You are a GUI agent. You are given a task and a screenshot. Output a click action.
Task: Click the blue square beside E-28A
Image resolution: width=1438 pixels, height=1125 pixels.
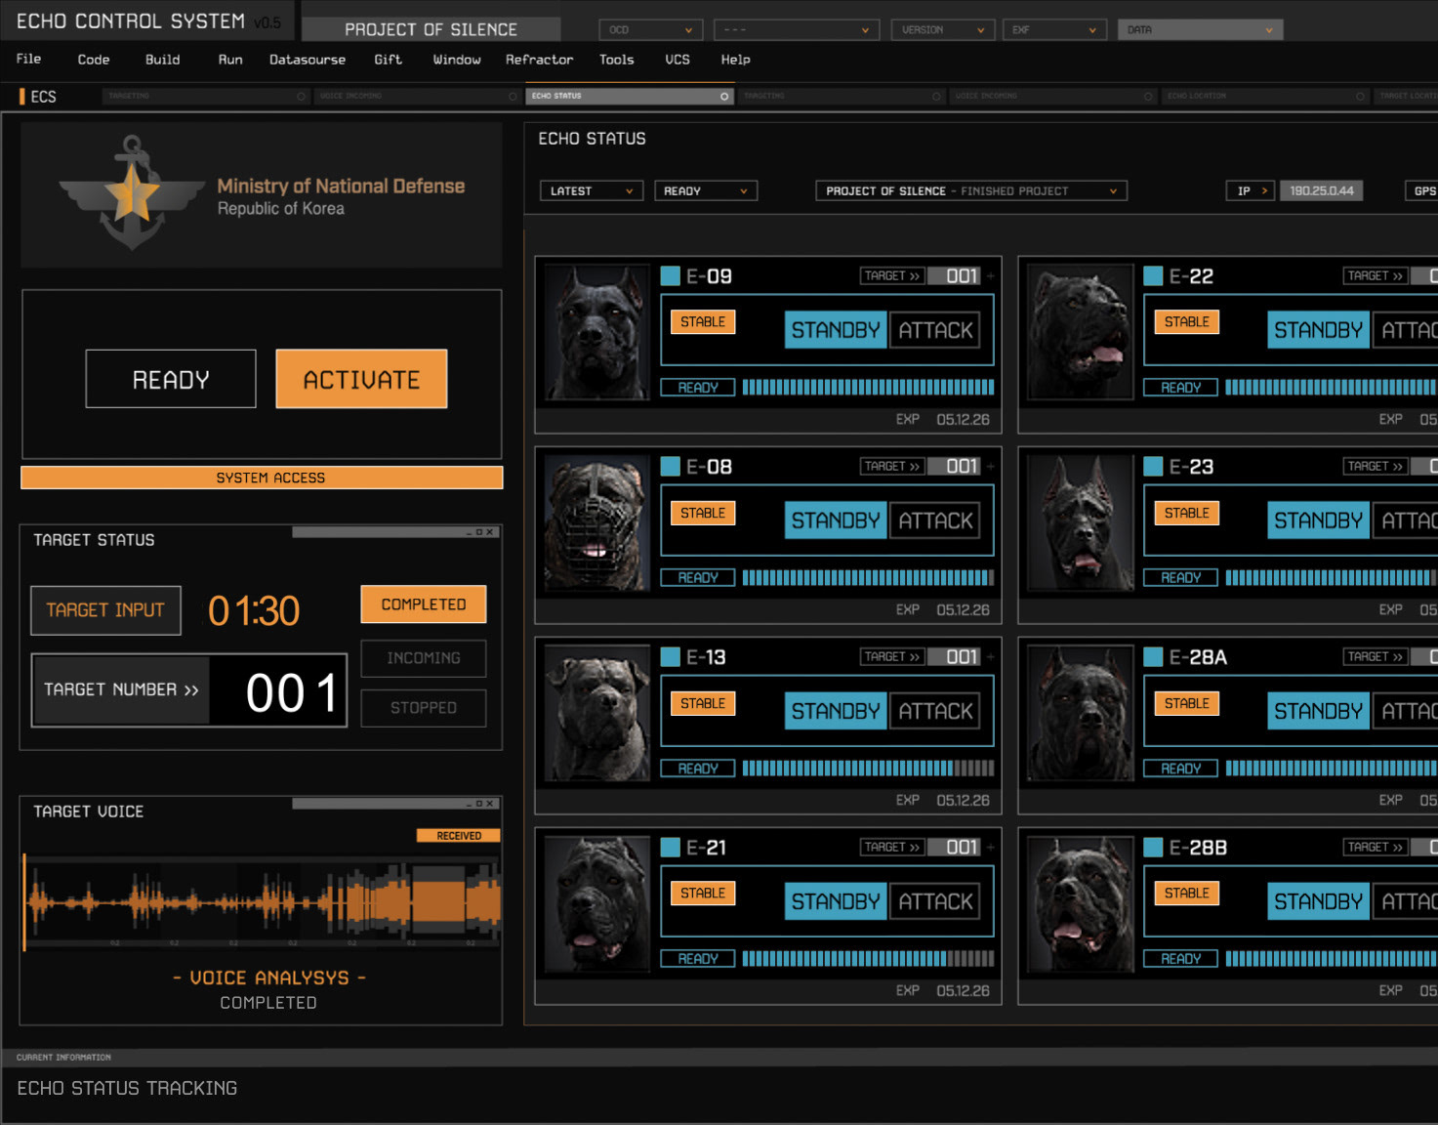pyautogui.click(x=1153, y=657)
